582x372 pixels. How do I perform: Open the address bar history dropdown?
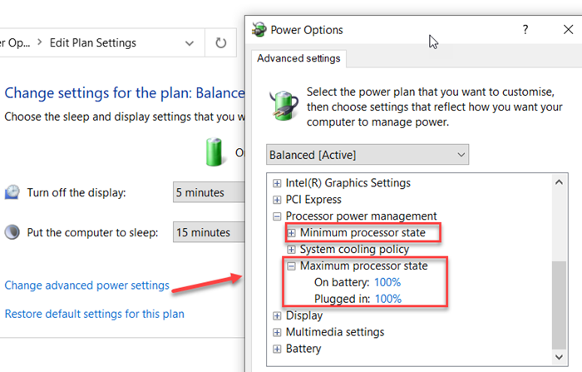coord(191,42)
